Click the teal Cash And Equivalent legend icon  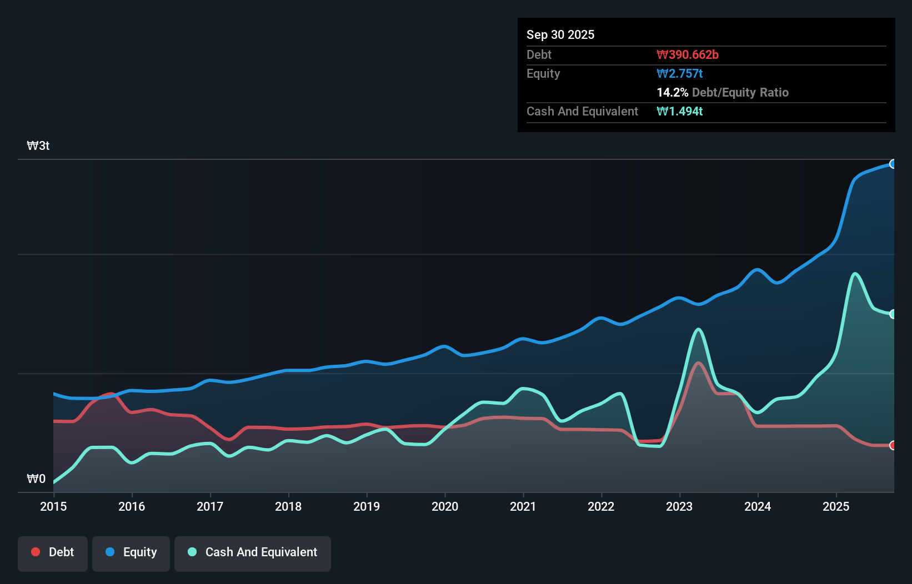coord(191,552)
